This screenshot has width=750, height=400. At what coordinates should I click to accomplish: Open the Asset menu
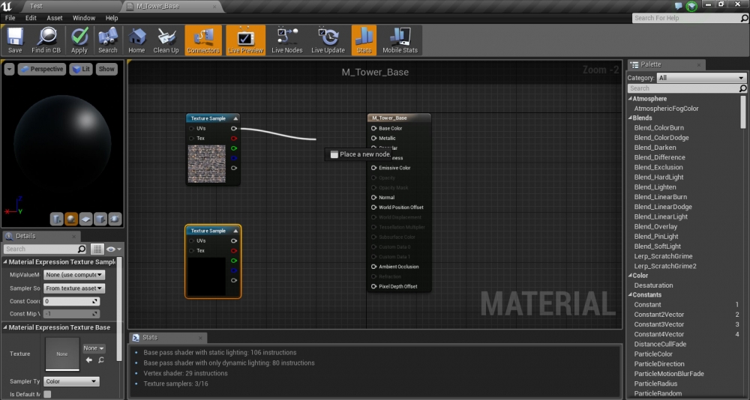click(55, 17)
